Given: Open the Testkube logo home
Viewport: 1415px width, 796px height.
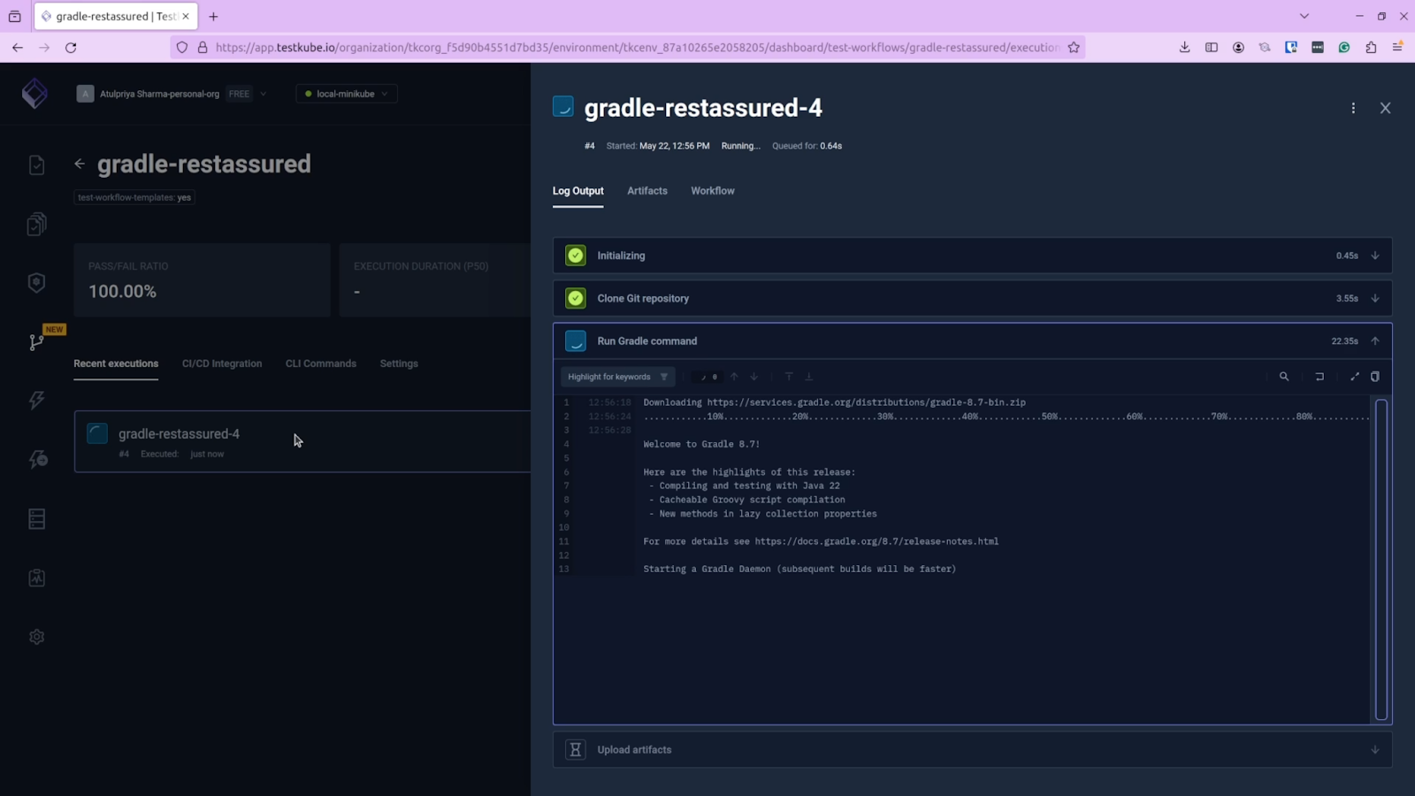Looking at the screenshot, I should (34, 94).
